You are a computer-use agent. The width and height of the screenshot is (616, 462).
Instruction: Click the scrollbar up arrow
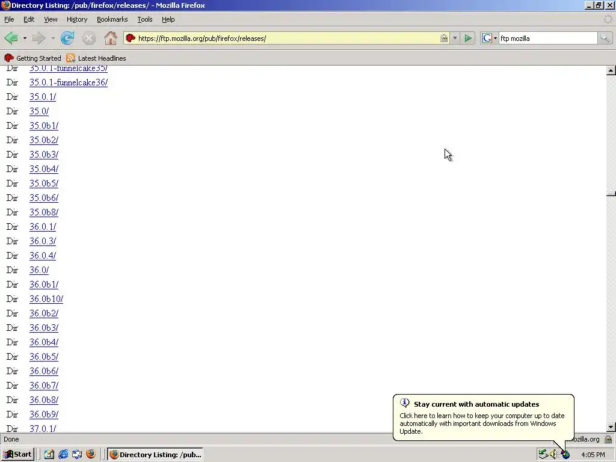[x=611, y=71]
